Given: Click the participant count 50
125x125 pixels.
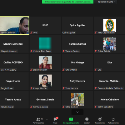Looking at the screenshot, I should 42,119.
